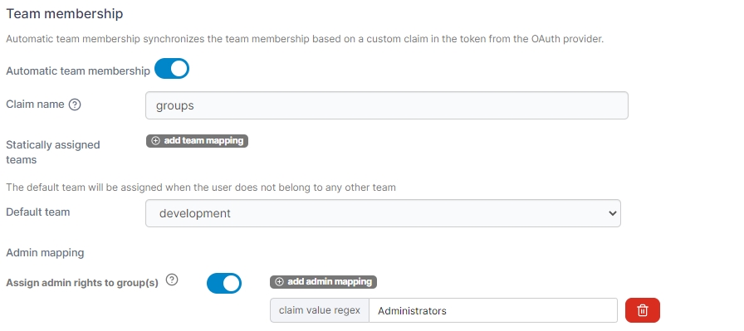Show help for Assign admin rights to group(s)

[172, 280]
